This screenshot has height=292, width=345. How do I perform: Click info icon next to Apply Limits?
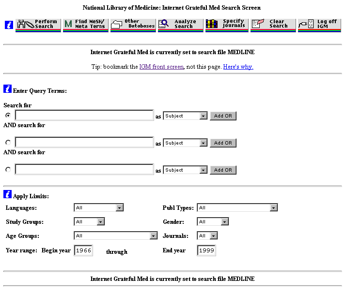pos(7,194)
